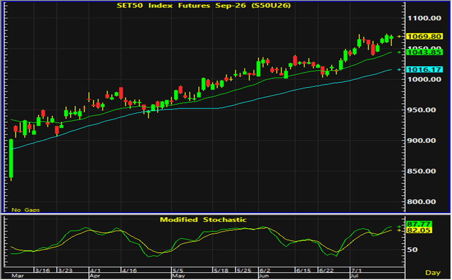Click the Jul month label
Image resolution: width=452 pixels, height=280 pixels.
[x=354, y=276]
